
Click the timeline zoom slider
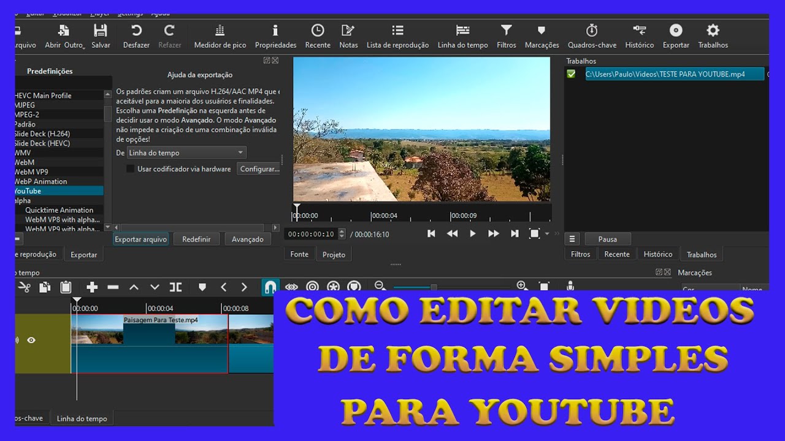coord(451,287)
